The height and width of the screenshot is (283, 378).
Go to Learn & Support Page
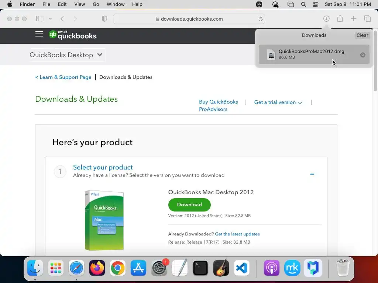pos(63,77)
